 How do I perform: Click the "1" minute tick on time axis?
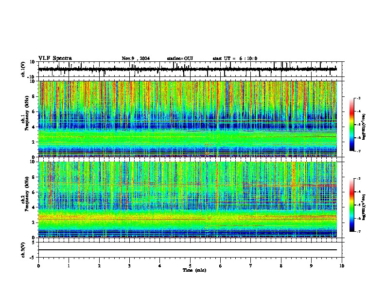(69, 266)
